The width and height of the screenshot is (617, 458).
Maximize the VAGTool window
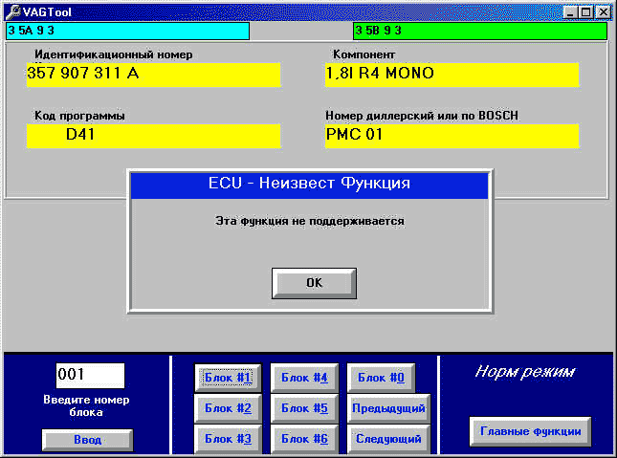(585, 12)
